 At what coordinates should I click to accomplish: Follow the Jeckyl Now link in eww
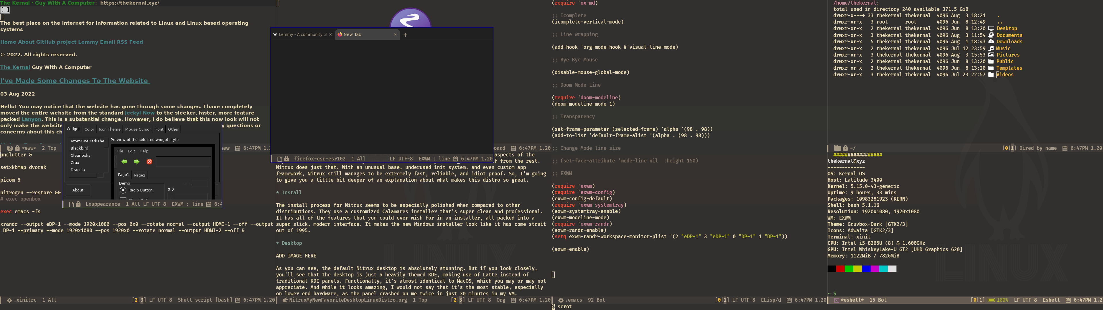(140, 113)
